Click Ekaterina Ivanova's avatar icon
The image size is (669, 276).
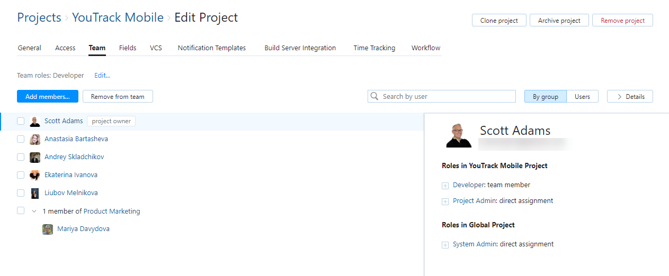click(35, 176)
